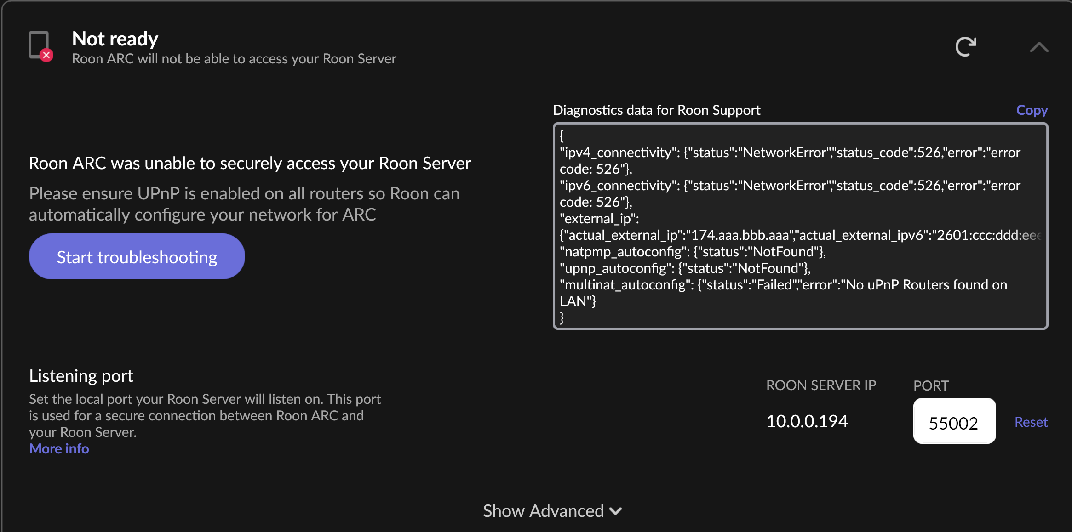This screenshot has width=1072, height=532.
Task: Click the Diagnostics data for Roon Support label
Action: coord(656,110)
